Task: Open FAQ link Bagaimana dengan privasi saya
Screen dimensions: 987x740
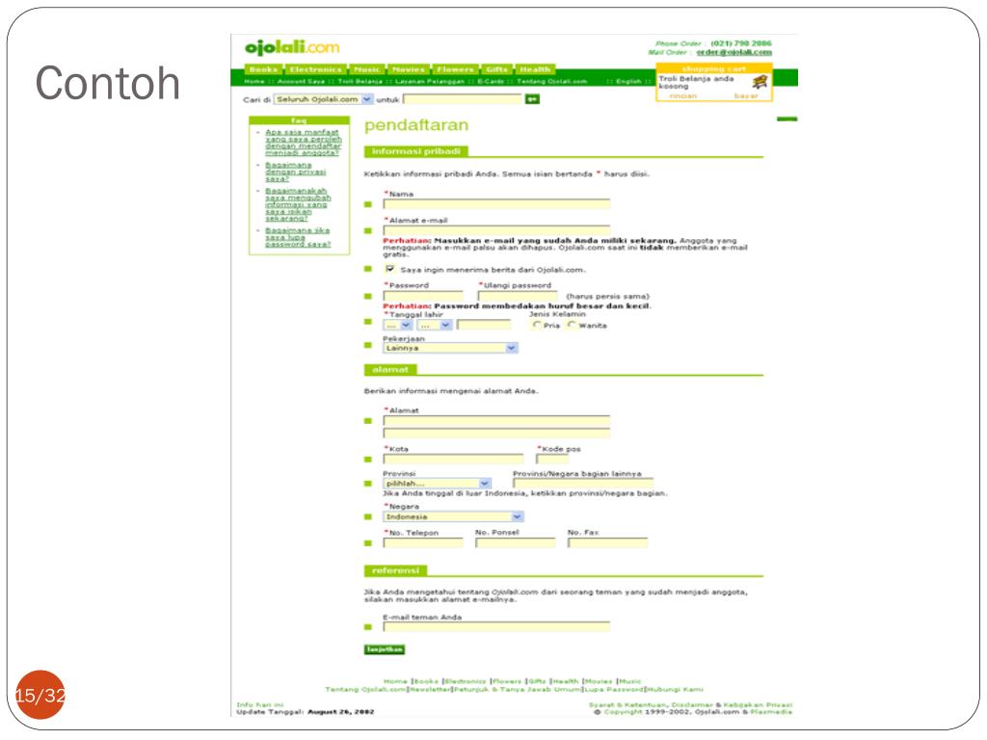Action: pyautogui.click(x=296, y=172)
